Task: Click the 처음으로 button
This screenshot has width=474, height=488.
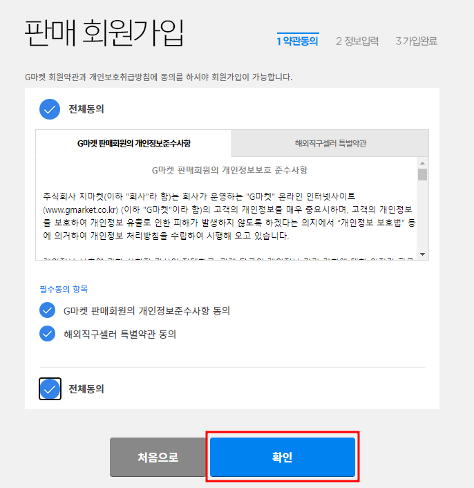Action: click(158, 457)
